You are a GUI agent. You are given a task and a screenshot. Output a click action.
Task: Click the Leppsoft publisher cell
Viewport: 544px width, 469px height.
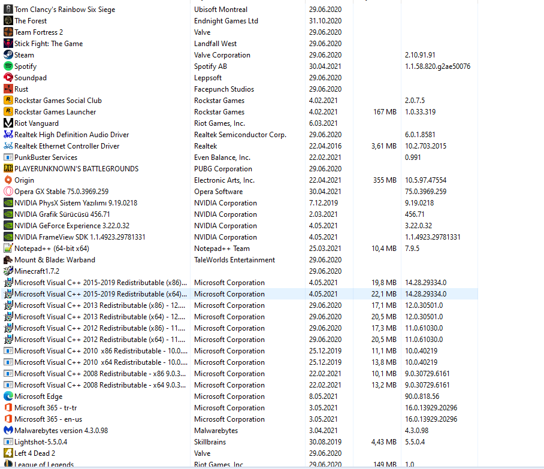(208, 78)
